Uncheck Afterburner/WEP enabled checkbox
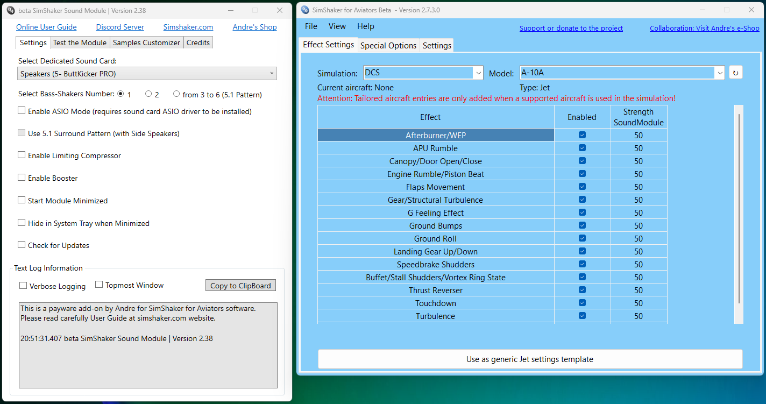This screenshot has height=404, width=766. (x=582, y=135)
